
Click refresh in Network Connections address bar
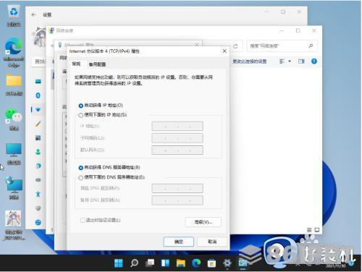pyautogui.click(x=235, y=46)
